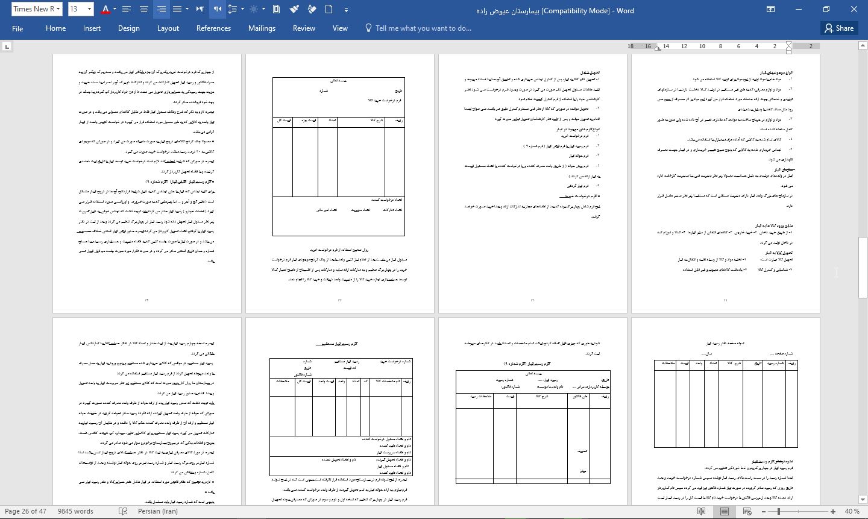Switch to Web Layout view
Viewport: 868px width, 519px height.
(x=747, y=511)
